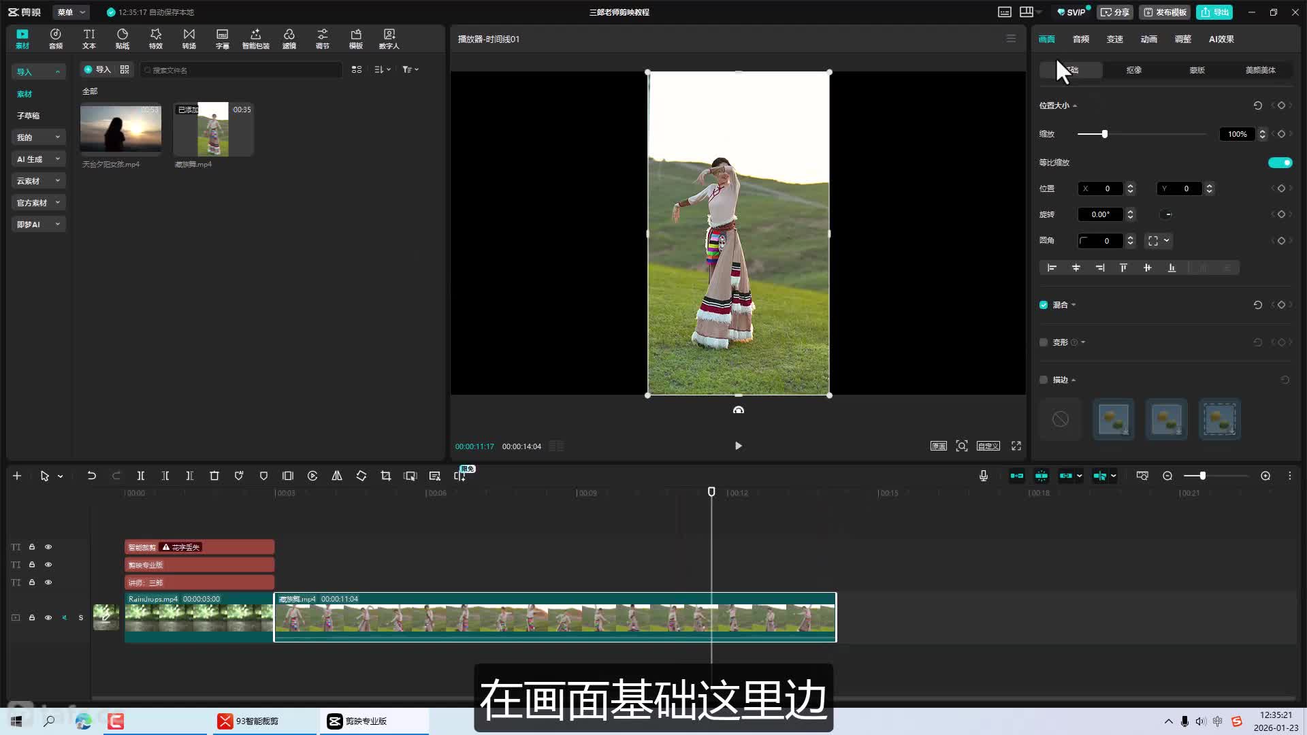Open the 菜单 dropdown menu
This screenshot has height=735, width=1307.
[x=71, y=12]
